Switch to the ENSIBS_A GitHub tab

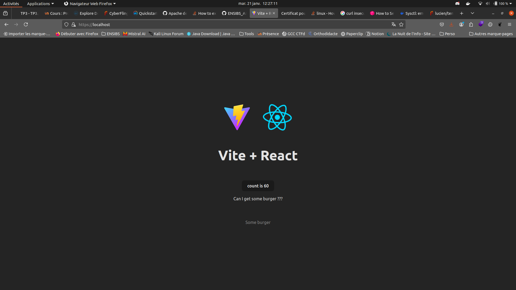234,13
